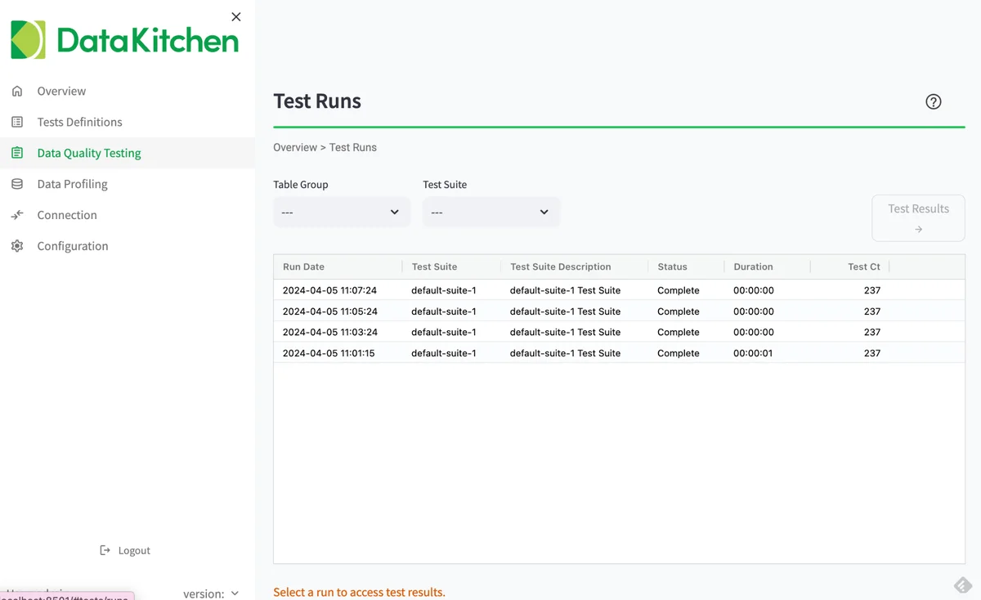Select Tests Definitions in the sidebar

point(79,122)
